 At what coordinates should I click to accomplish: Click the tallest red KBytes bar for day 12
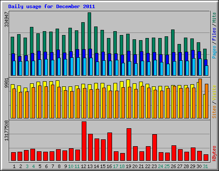click(x=84, y=141)
